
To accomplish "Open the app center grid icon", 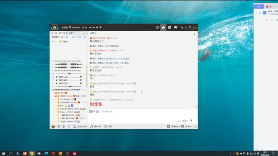I will coord(182,127).
